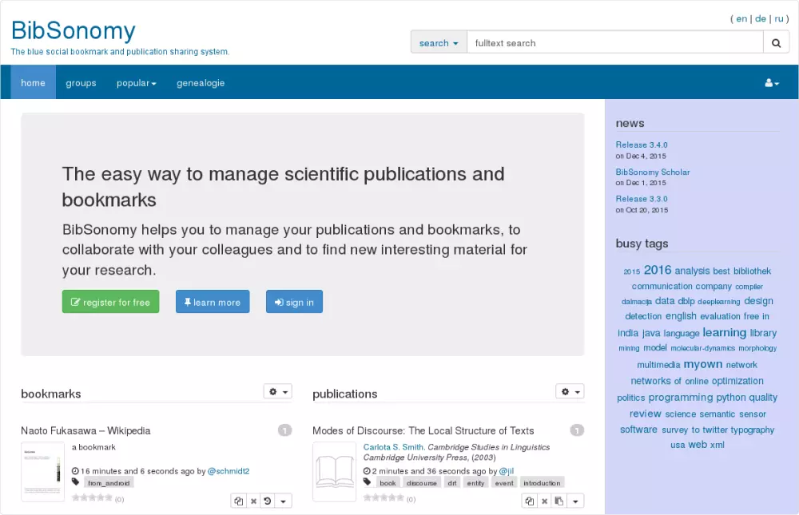Click the count badge beside Modes of Discourse title
This screenshot has height=515, width=799.
[x=577, y=430]
